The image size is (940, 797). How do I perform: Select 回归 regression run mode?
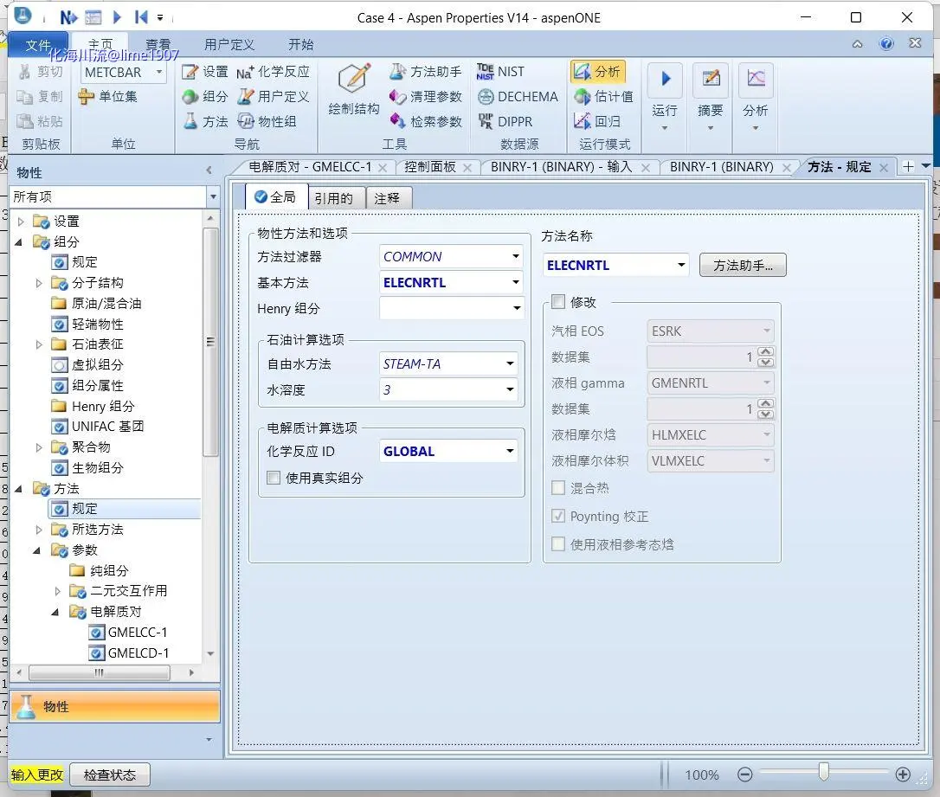597,122
